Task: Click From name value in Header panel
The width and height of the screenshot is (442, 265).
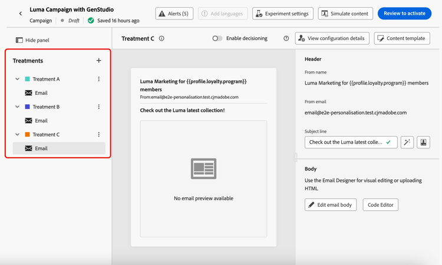Action: point(367,83)
